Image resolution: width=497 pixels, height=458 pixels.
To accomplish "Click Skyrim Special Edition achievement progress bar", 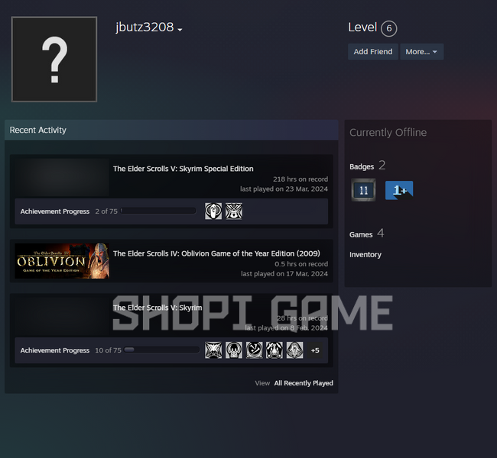I will pyautogui.click(x=158, y=211).
